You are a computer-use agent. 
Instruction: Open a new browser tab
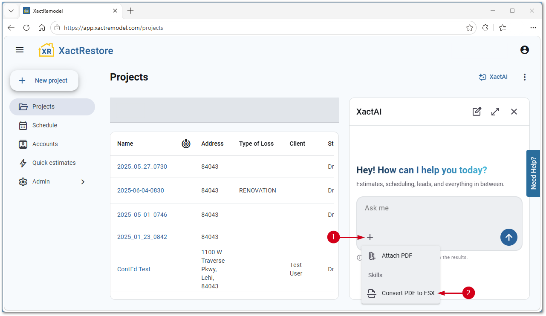(x=130, y=11)
